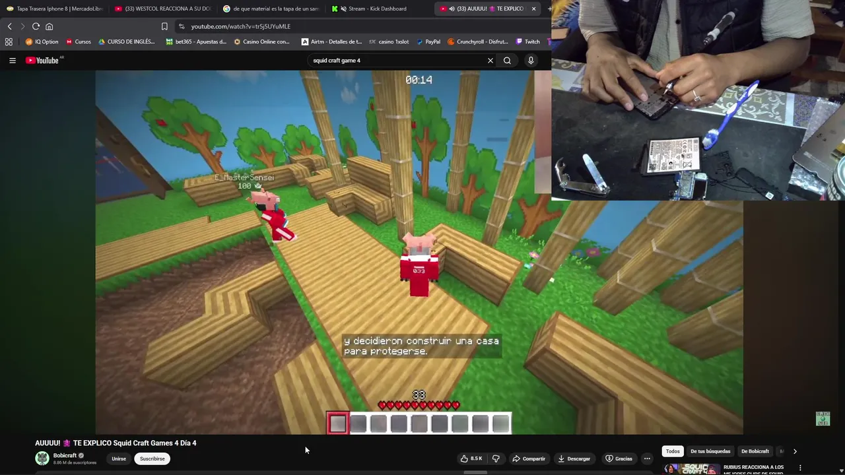
Task: Open Airtm bookmark
Action: click(x=331, y=42)
